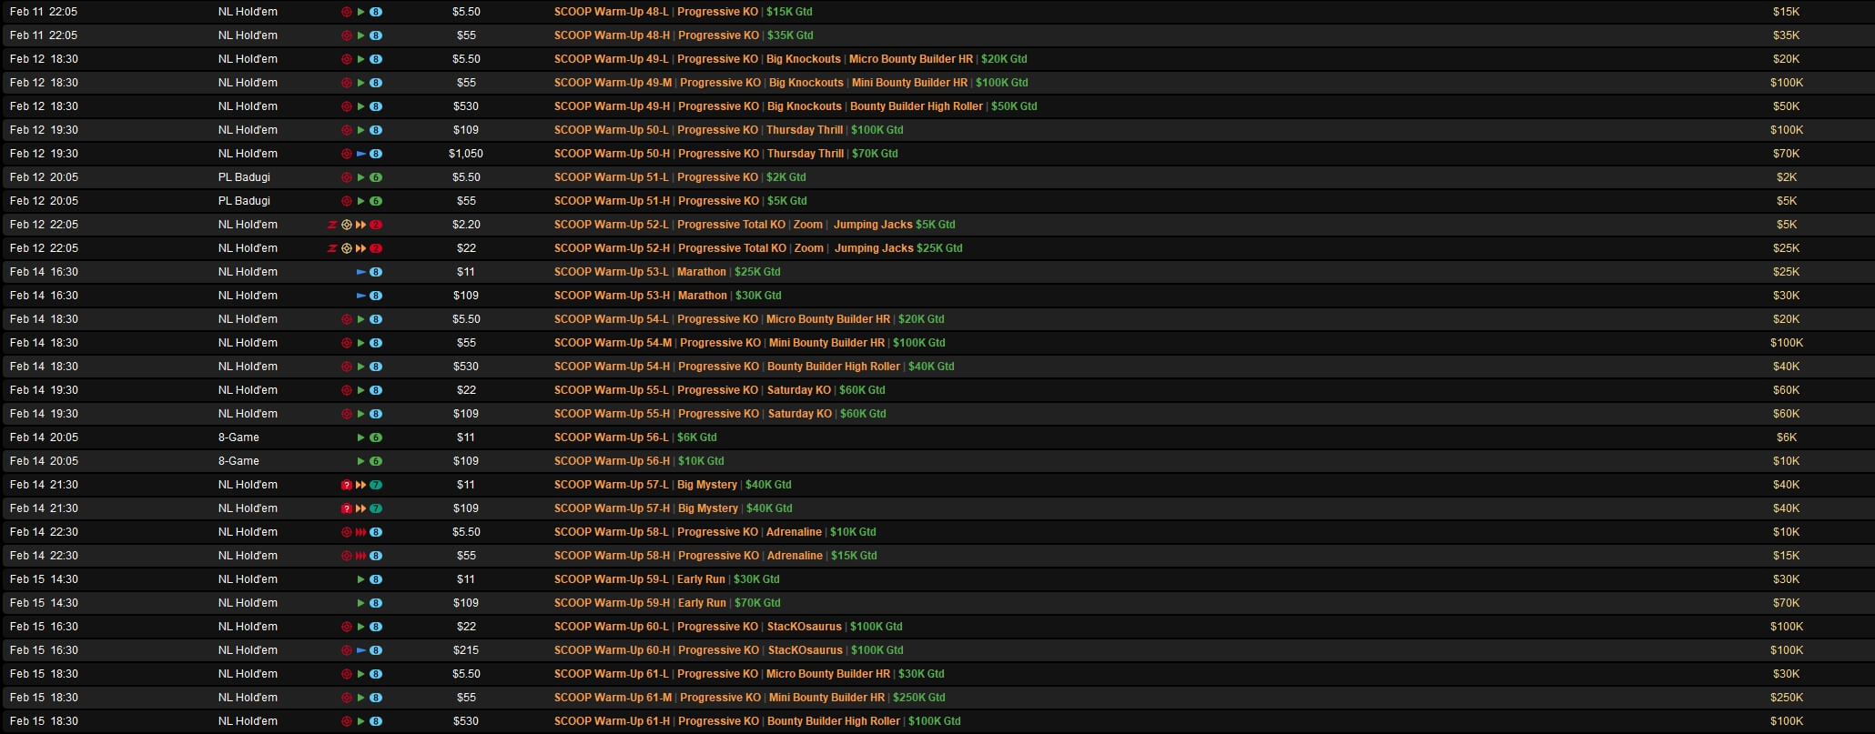Click red hyper-turbo arrows on Warm-Up 58-L row
This screenshot has height=734, width=1875.
click(x=361, y=532)
